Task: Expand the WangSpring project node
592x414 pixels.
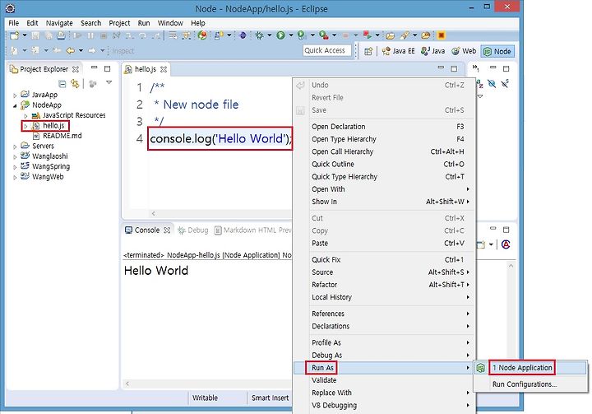Action: coord(15,167)
